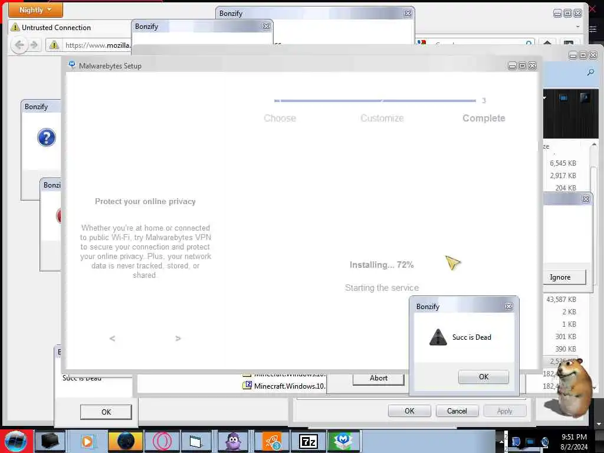Viewport: 604px width, 453px height.
Task: Go back with Nightly's back arrow
Action: (x=18, y=45)
